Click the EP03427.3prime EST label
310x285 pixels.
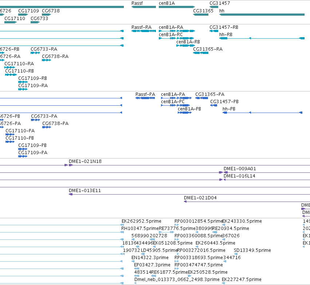[152, 265]
